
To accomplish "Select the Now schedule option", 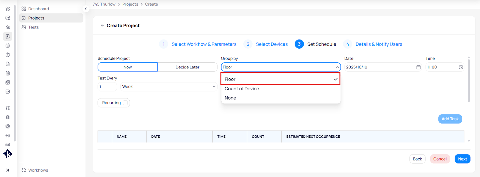I will (127, 67).
